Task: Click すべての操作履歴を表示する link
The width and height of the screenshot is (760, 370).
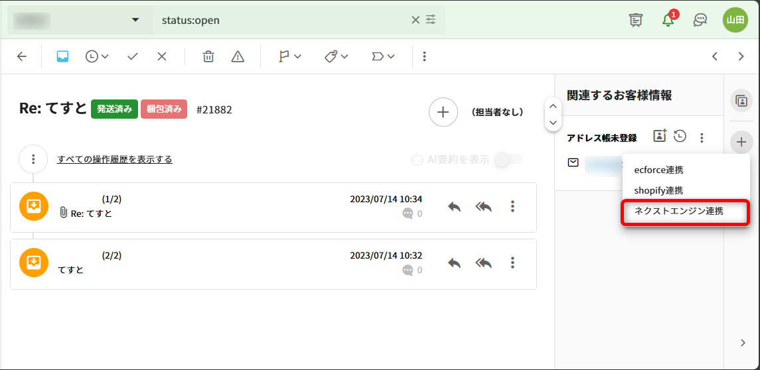Action: 115,159
